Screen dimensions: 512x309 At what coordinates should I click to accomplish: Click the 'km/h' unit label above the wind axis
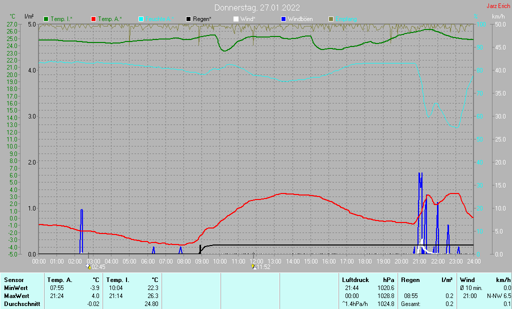(498, 16)
